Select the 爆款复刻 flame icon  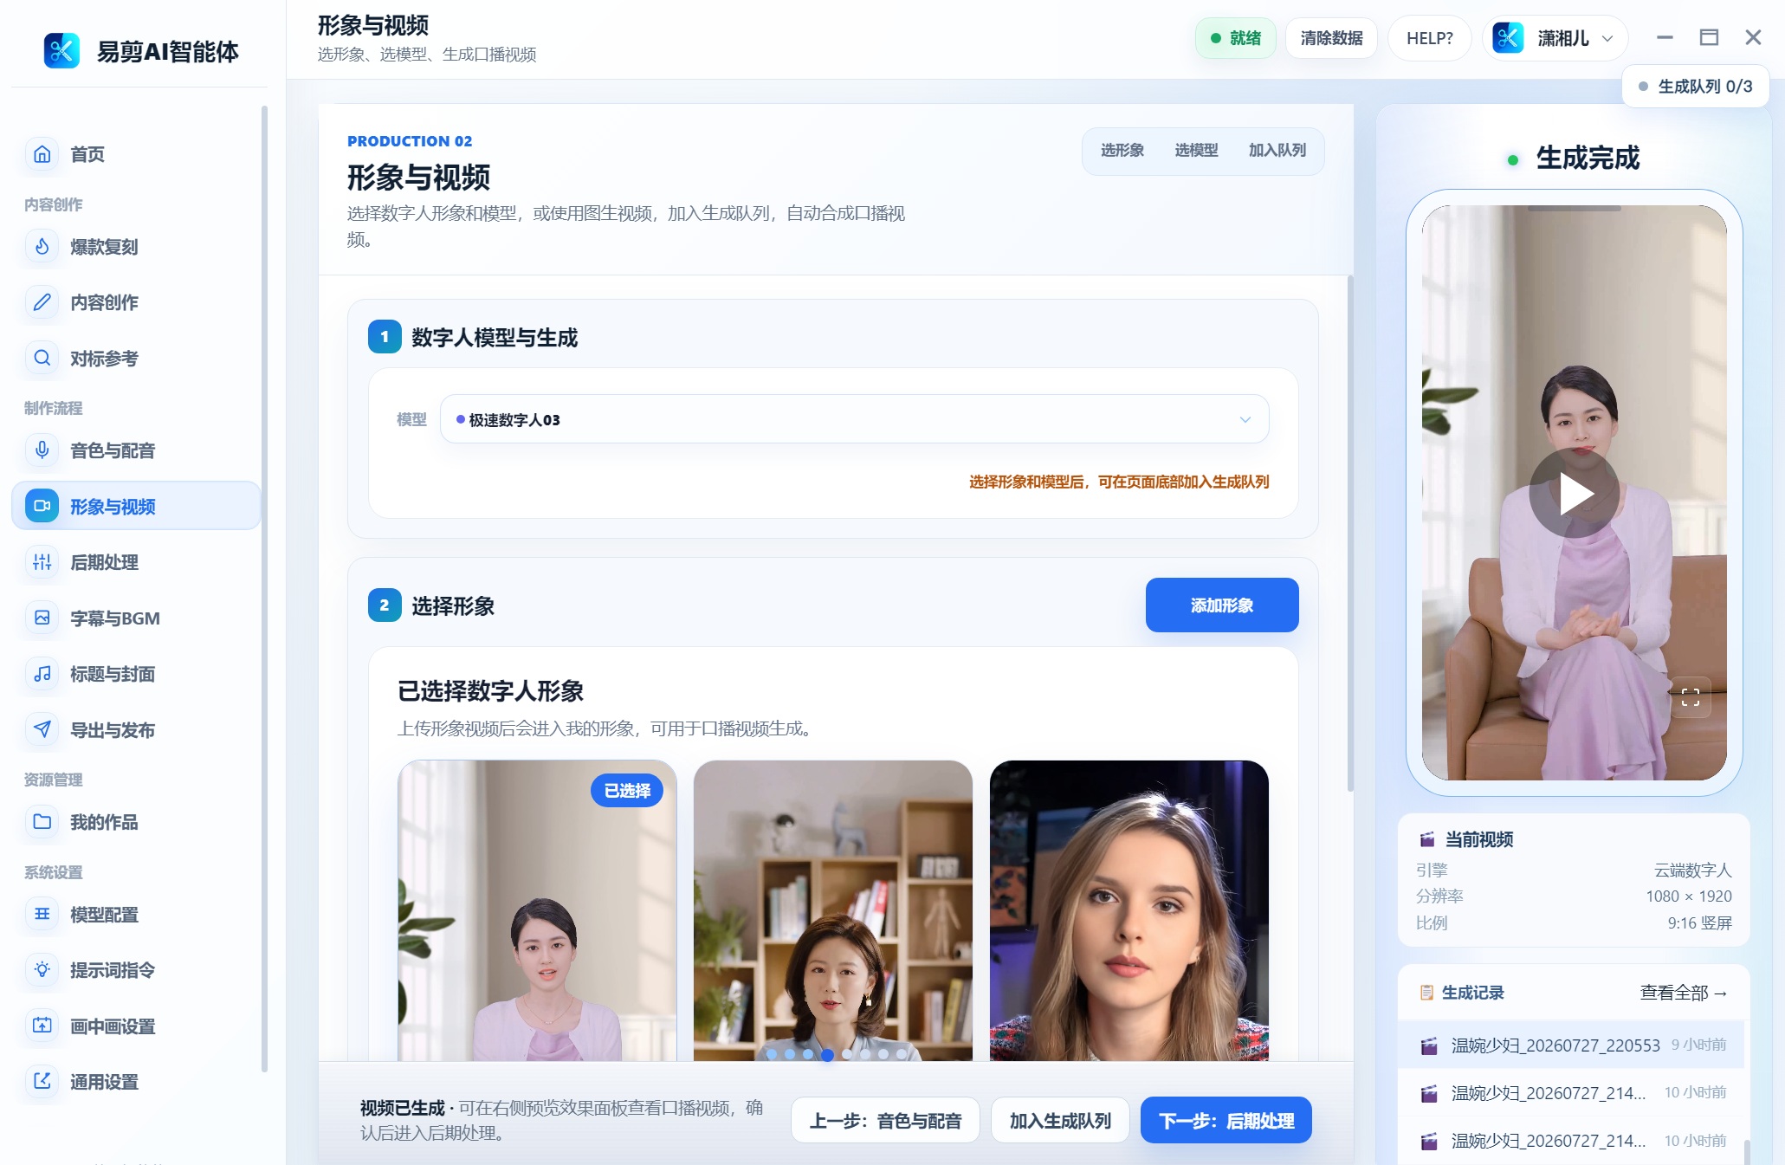pyautogui.click(x=42, y=247)
